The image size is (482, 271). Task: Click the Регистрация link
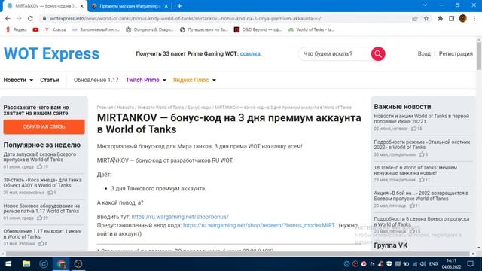pyautogui.click(x=456, y=53)
